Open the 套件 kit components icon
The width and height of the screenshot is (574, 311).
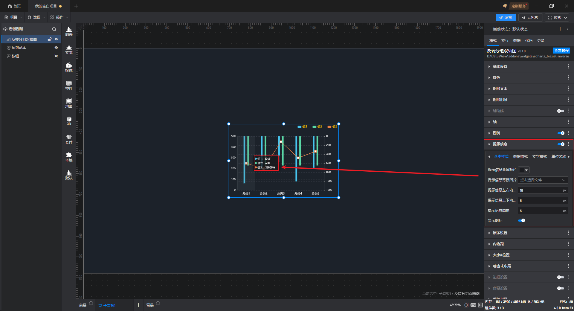[x=69, y=139]
